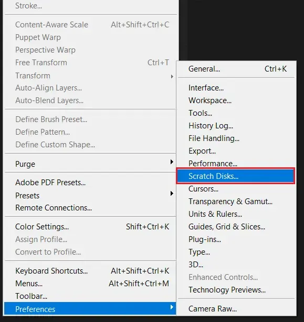The width and height of the screenshot is (304, 322).
Task: Open Guides, Grid & Slices settings
Action: [236, 227]
